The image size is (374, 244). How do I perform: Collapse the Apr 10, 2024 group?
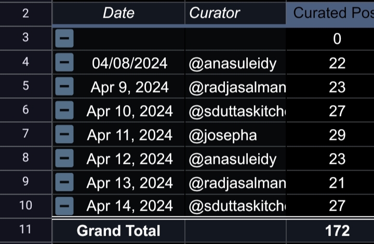[x=64, y=110]
